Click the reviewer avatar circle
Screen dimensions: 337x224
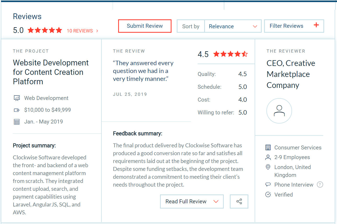tap(279, 111)
